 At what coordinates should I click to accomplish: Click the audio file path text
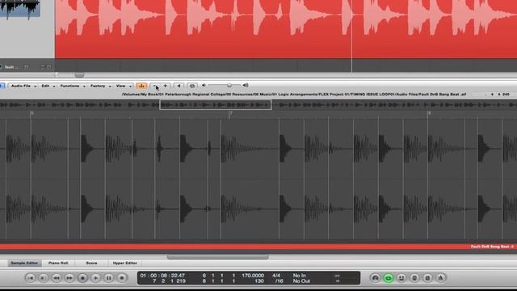(294, 95)
